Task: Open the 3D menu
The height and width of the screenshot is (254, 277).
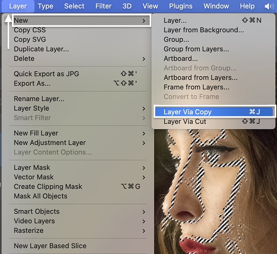Action: (127, 6)
